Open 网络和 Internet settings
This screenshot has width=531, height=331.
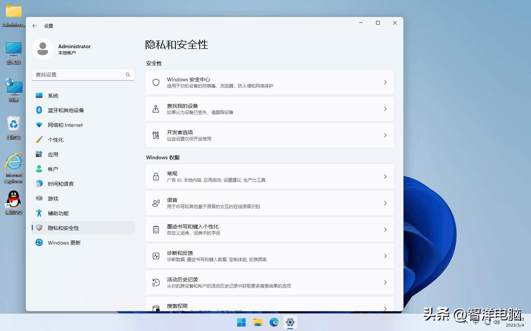pos(65,125)
